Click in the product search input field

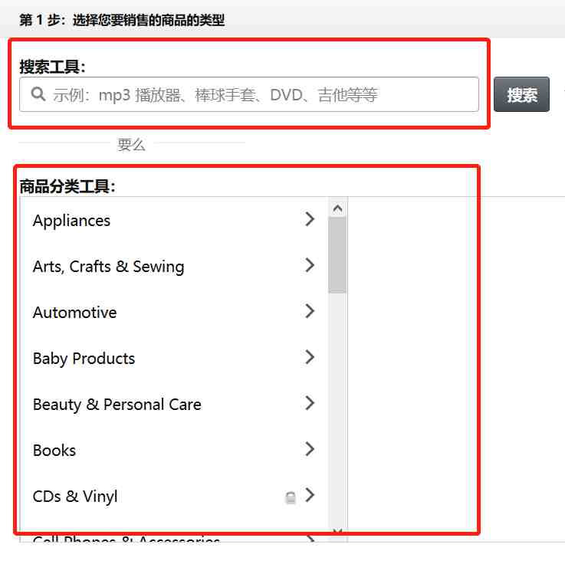pyautogui.click(x=249, y=94)
